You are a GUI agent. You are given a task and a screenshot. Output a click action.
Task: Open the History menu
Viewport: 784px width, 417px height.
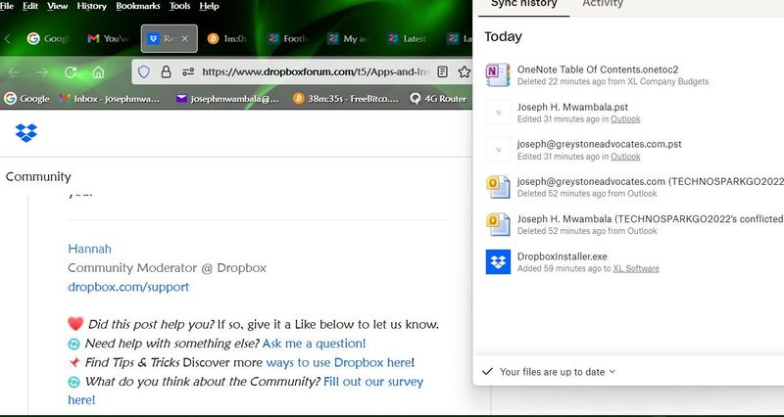pos(91,6)
